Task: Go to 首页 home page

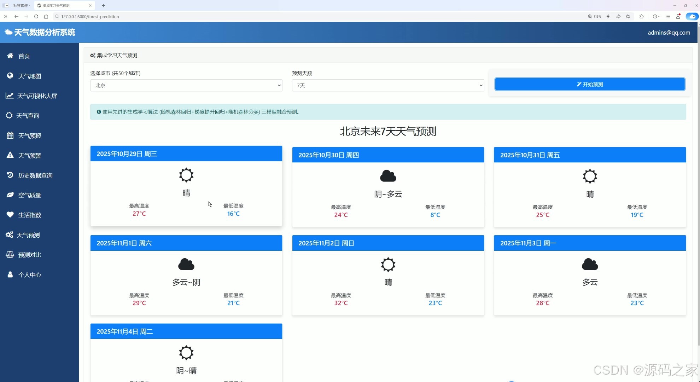Action: coord(24,56)
